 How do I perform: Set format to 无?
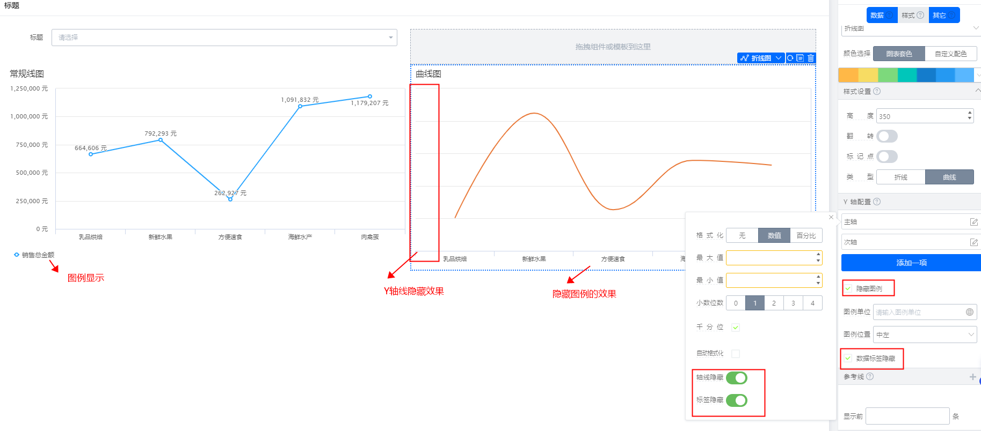coord(742,235)
